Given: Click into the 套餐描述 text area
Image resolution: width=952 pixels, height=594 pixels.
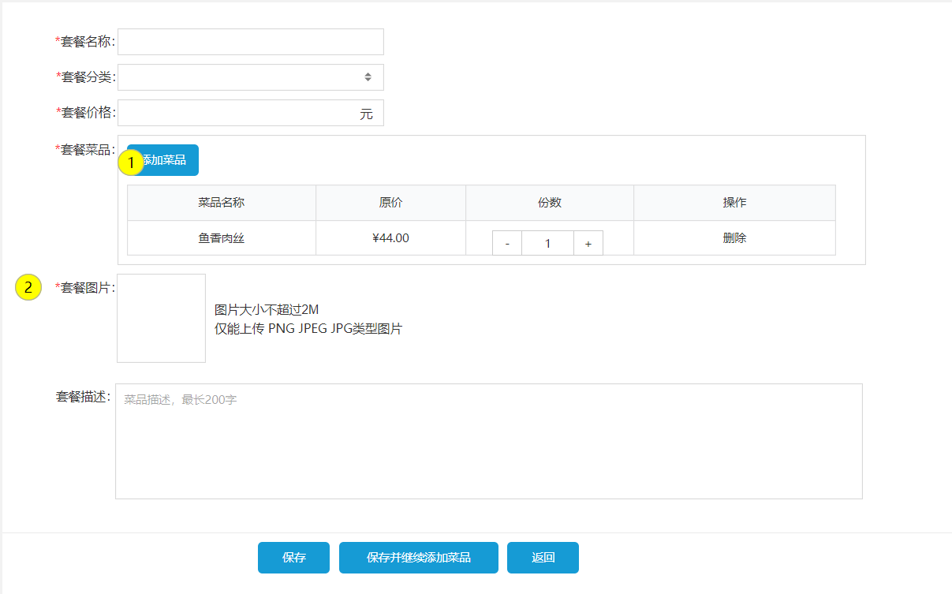Looking at the screenshot, I should 488,441.
